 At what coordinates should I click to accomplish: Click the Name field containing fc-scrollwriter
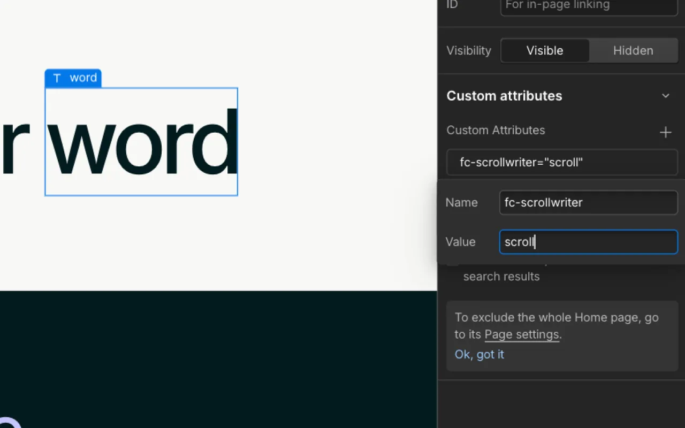pos(588,202)
